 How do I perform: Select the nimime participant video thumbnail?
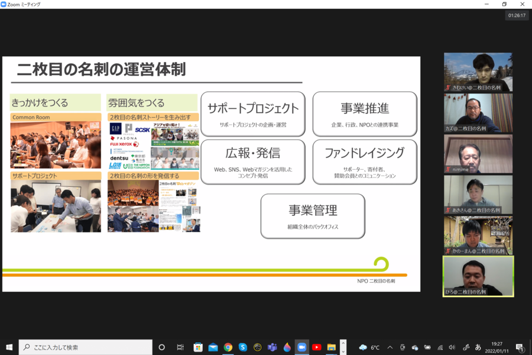tap(478, 153)
